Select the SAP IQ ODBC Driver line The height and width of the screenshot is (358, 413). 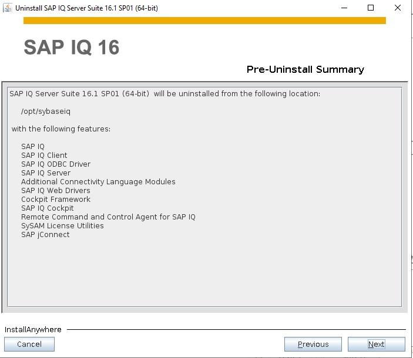click(56, 164)
